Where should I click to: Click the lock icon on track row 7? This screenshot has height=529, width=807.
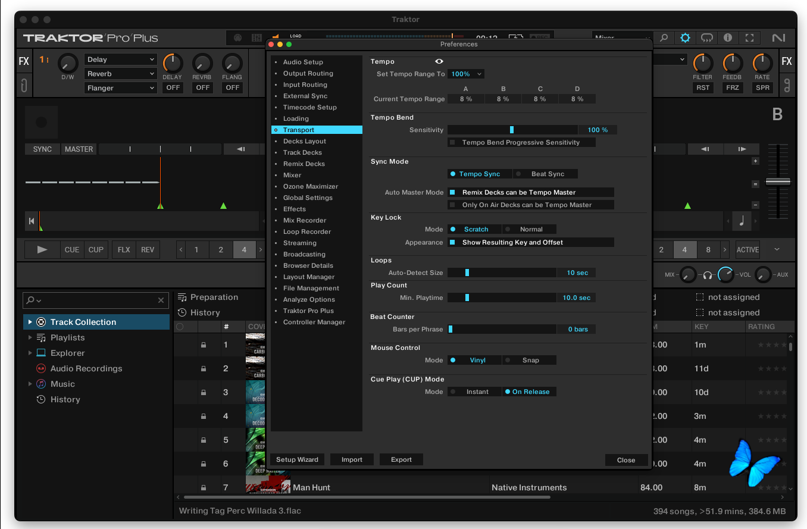[204, 487]
